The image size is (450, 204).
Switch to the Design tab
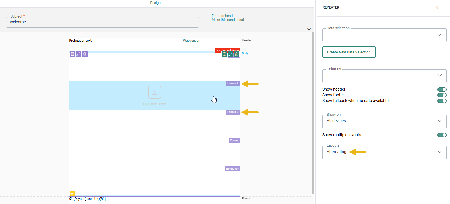(x=155, y=3)
